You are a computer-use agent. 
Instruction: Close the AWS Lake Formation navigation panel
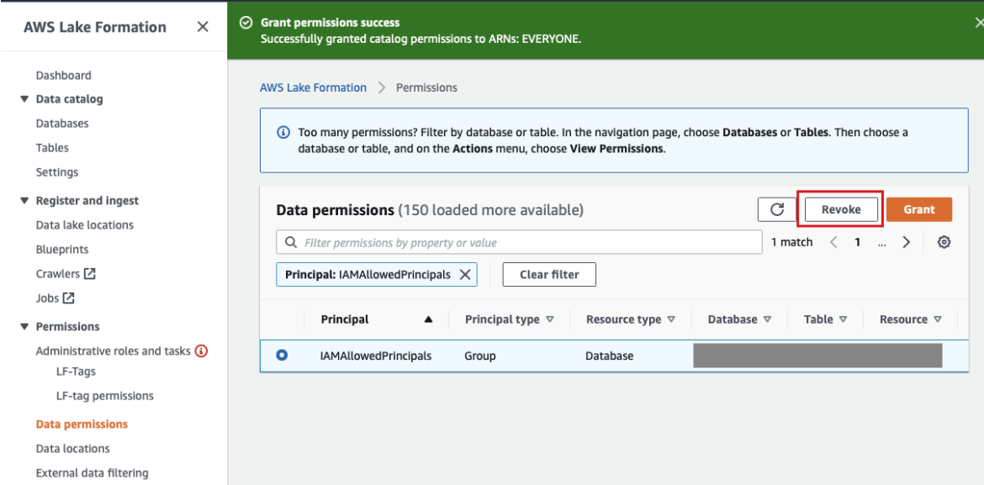click(203, 27)
